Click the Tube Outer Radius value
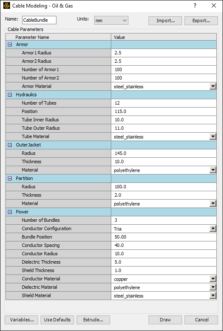This screenshot has height=331, width=223. (164, 128)
